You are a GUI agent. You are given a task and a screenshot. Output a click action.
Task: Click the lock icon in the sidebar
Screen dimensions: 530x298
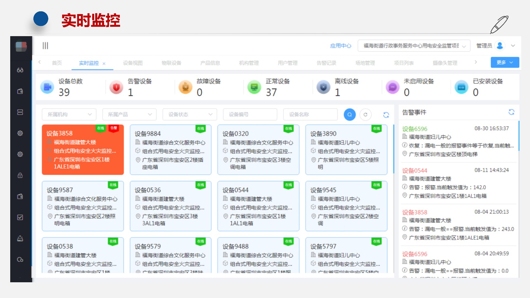pyautogui.click(x=20, y=175)
